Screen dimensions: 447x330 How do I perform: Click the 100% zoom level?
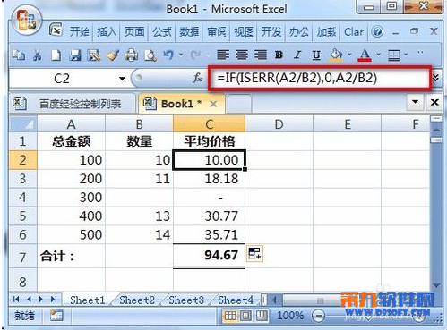click(289, 316)
